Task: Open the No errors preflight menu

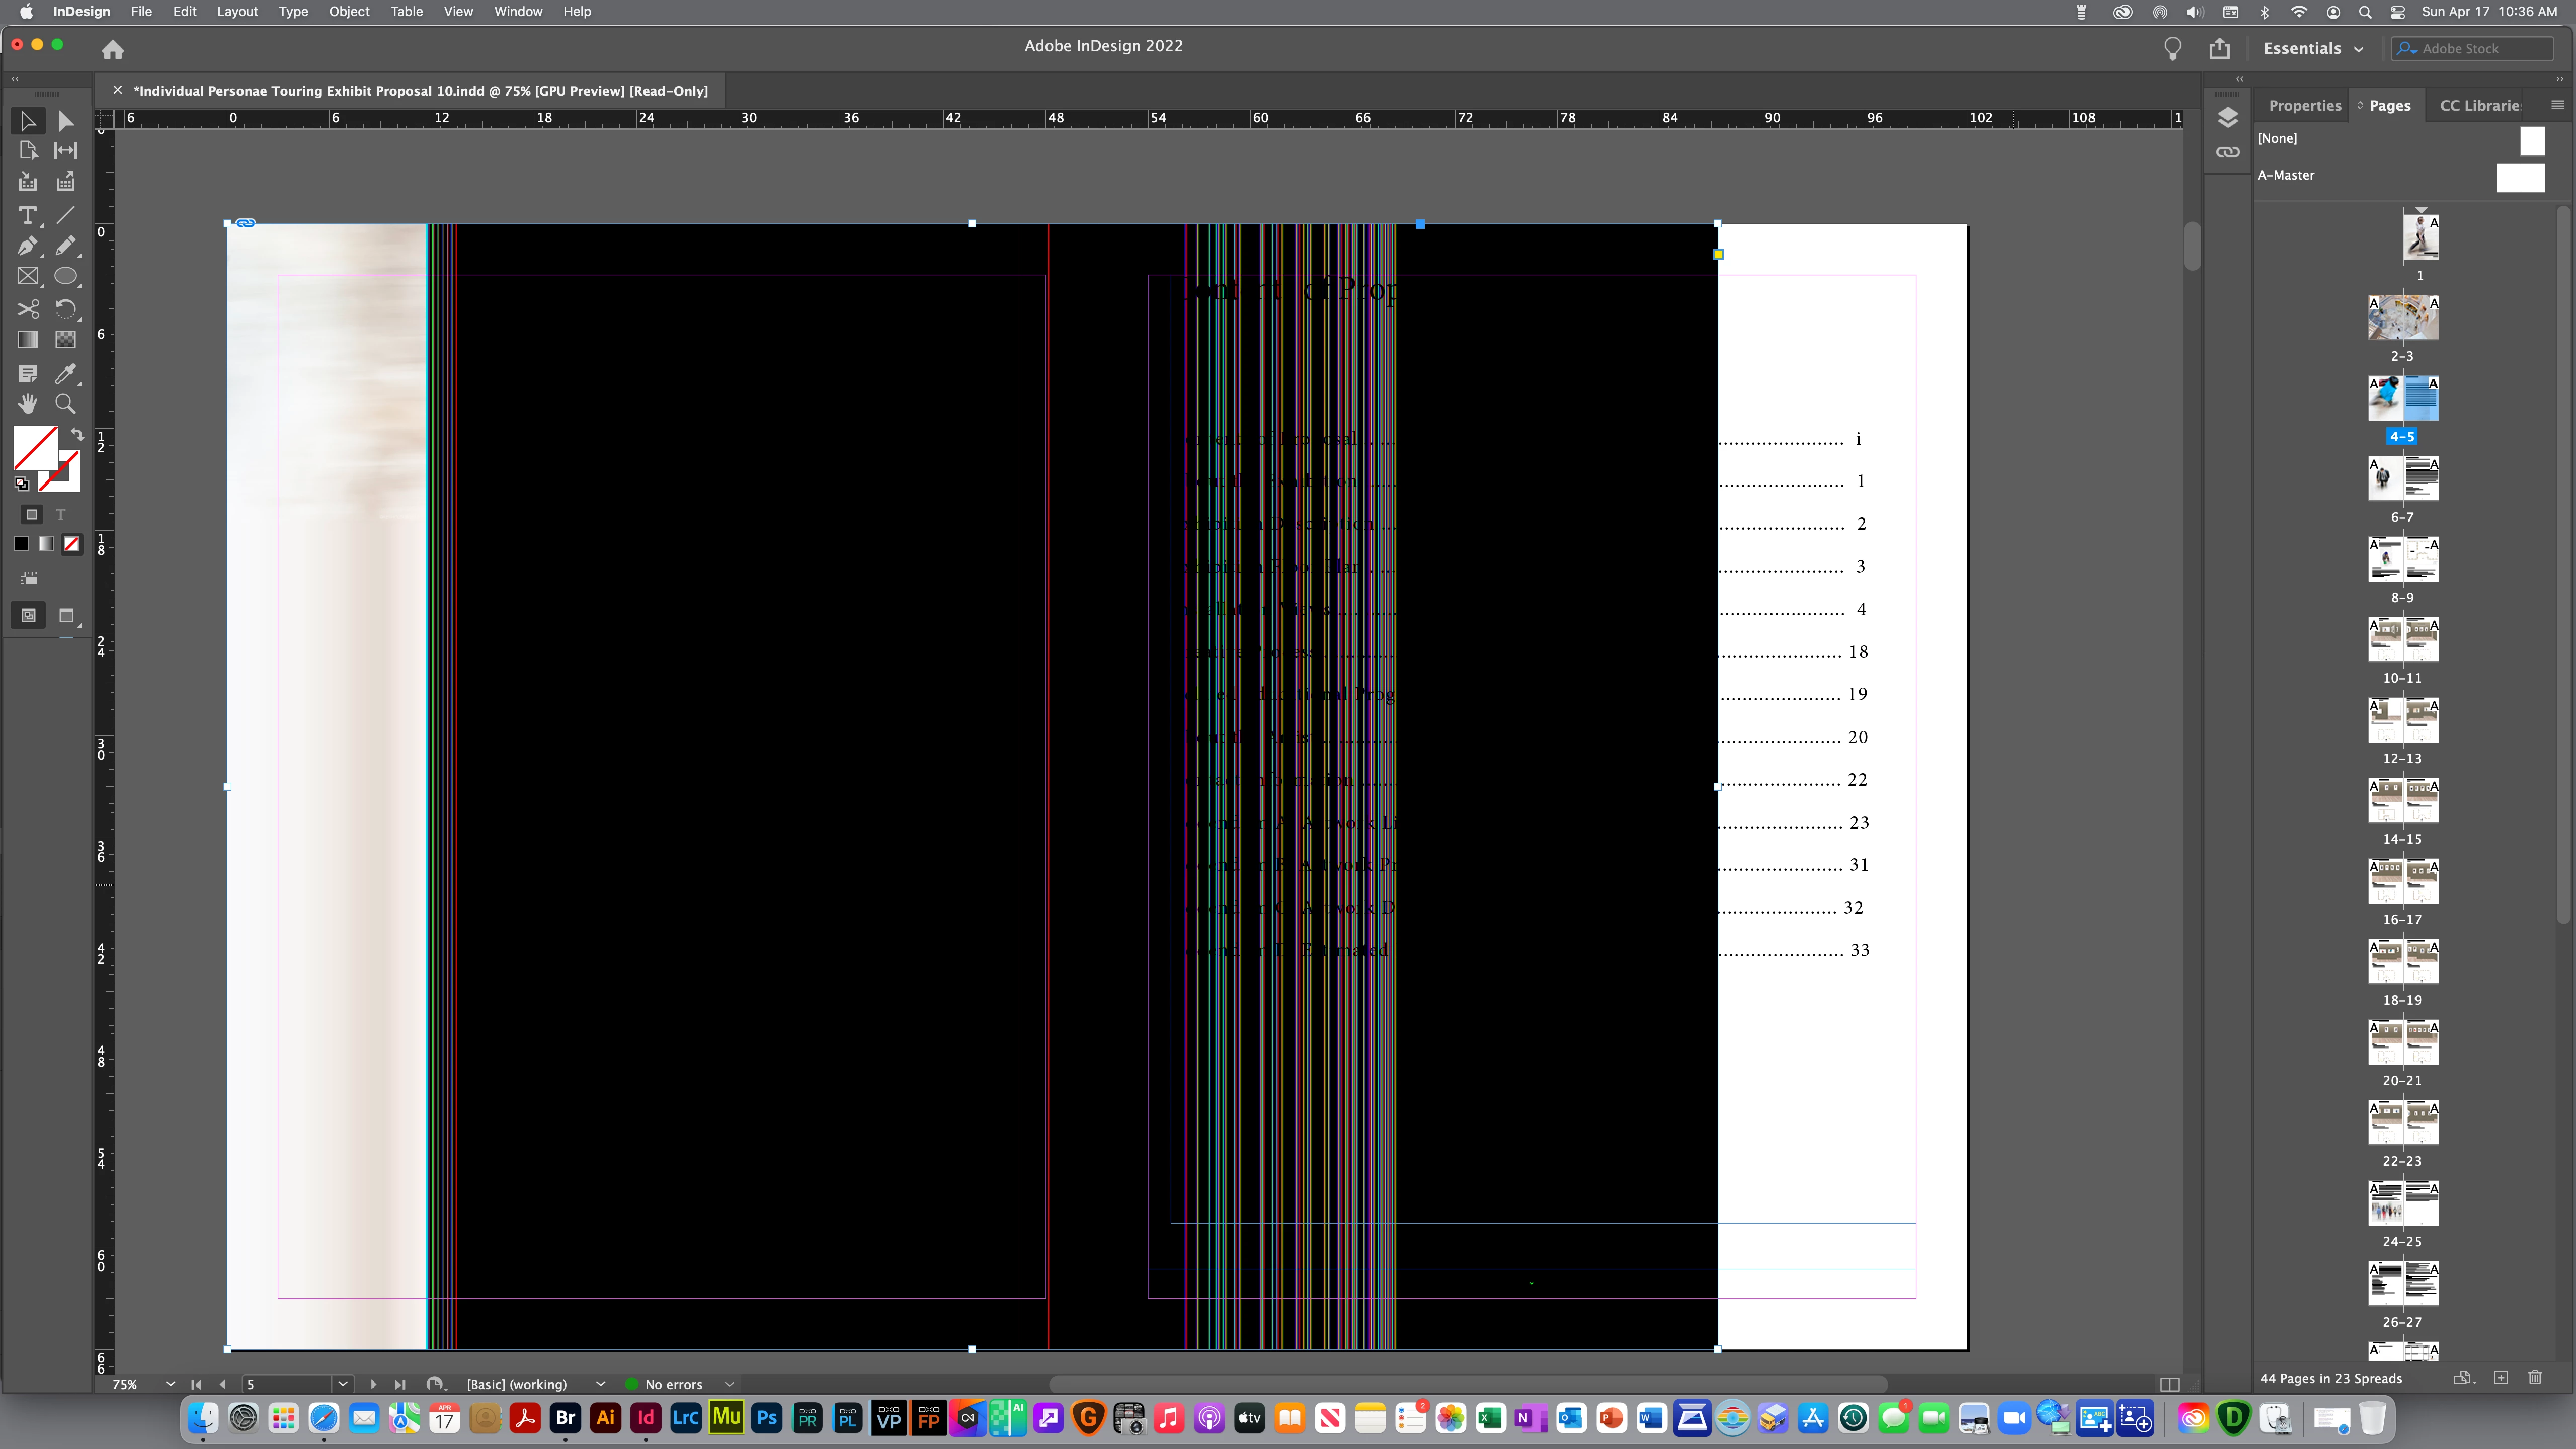Action: (729, 1384)
